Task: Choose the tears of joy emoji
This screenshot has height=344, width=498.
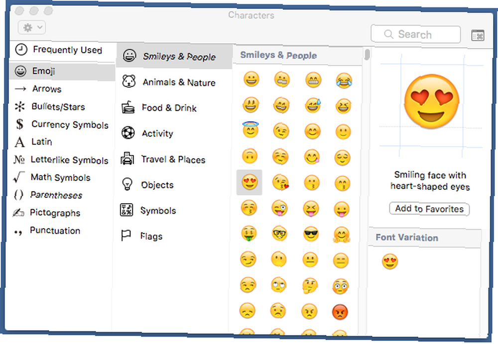Action: [344, 80]
